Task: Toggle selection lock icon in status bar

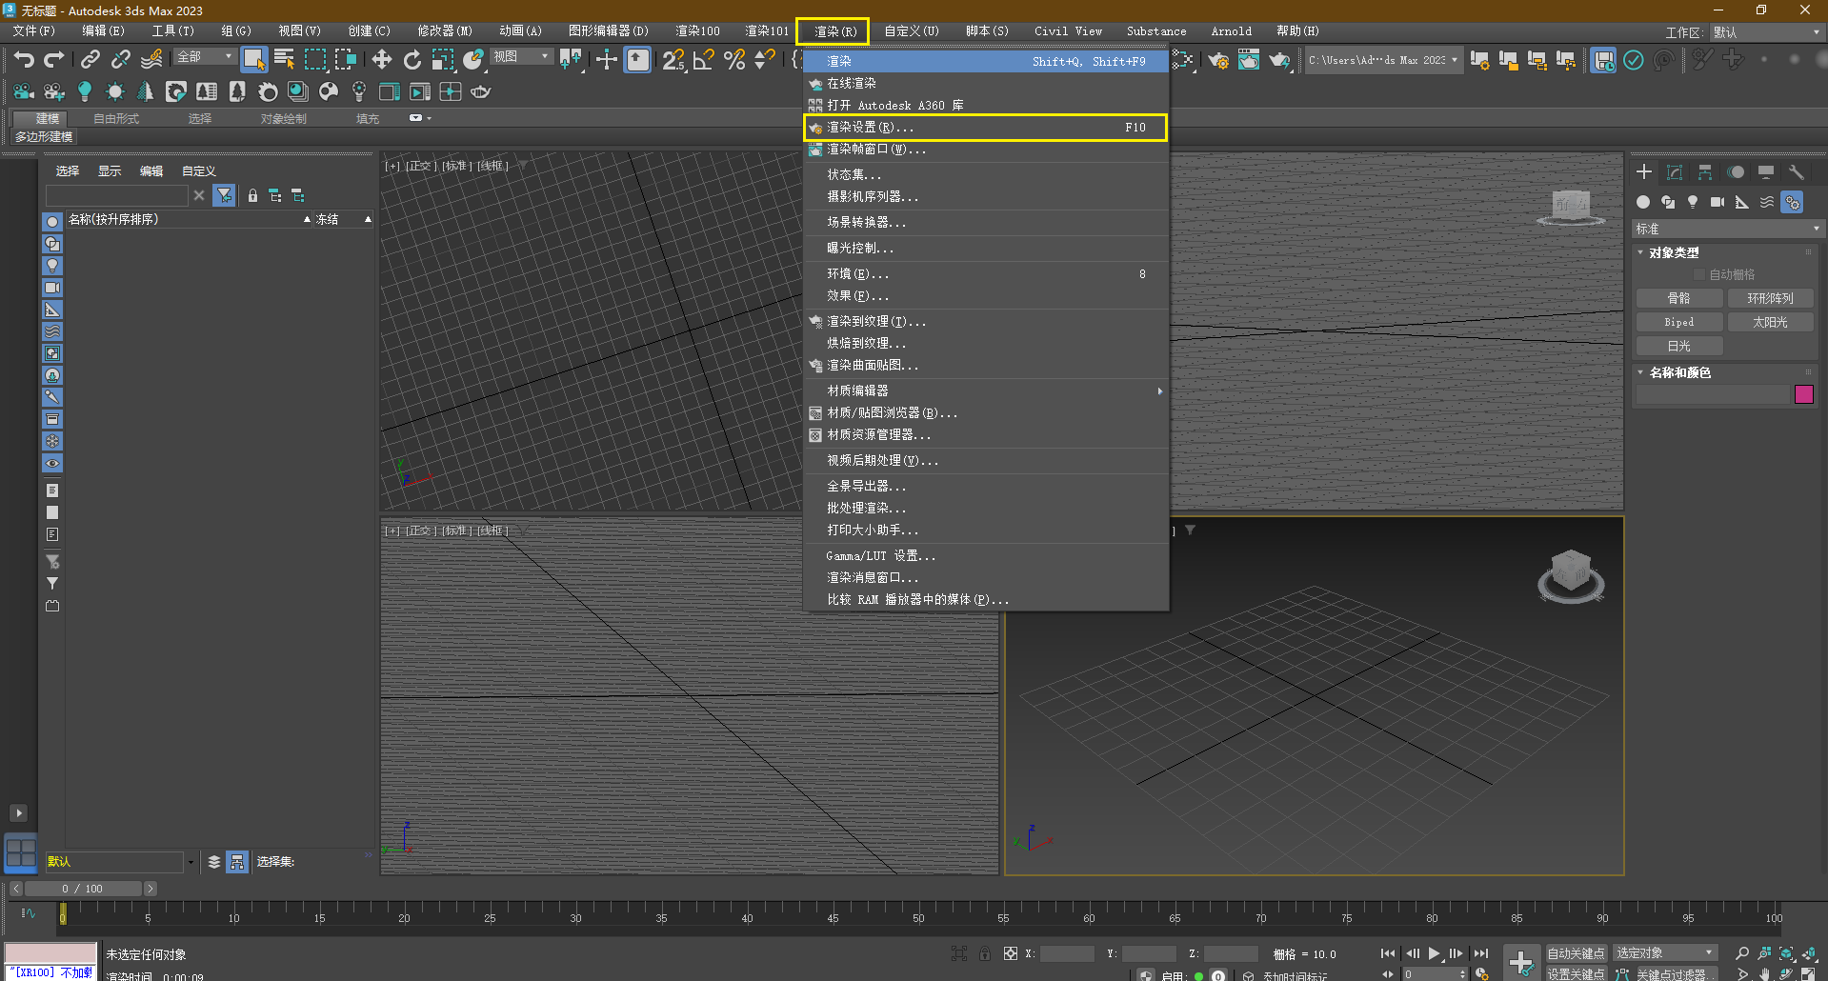Action: point(985,953)
